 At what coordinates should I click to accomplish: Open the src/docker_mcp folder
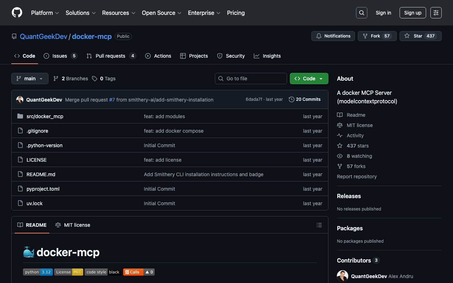[x=45, y=116]
